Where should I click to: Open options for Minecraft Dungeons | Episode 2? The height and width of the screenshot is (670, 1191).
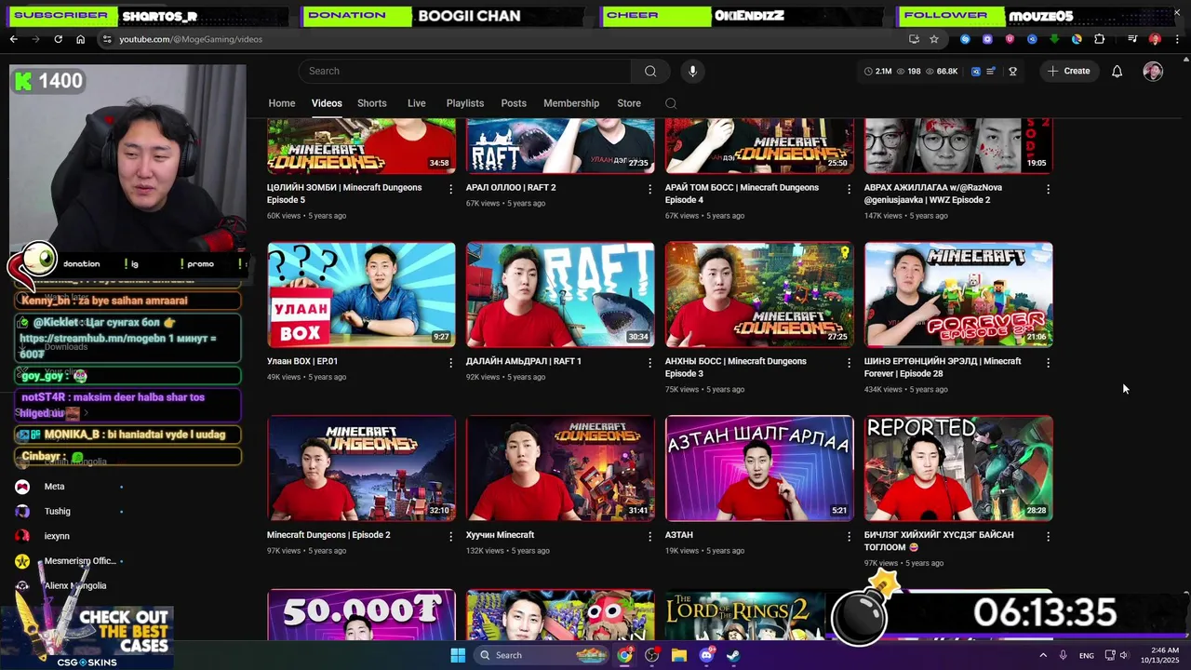coord(451,536)
